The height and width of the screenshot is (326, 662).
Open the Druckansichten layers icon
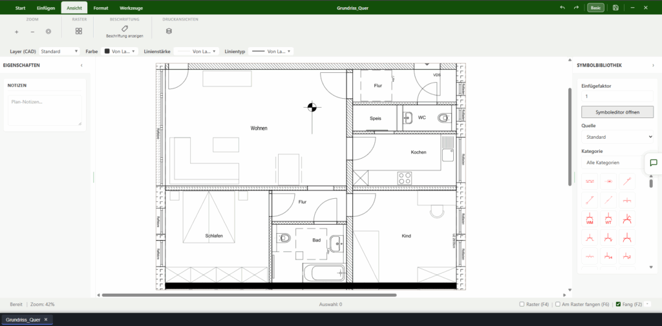pyautogui.click(x=169, y=31)
